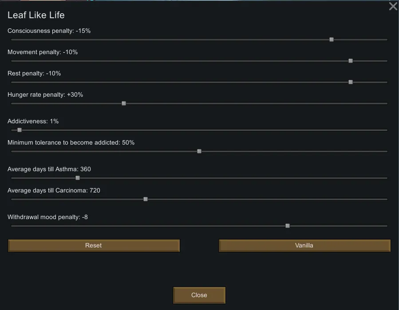Dismiss dialog with the X icon
The image size is (399, 310).
[x=393, y=6]
